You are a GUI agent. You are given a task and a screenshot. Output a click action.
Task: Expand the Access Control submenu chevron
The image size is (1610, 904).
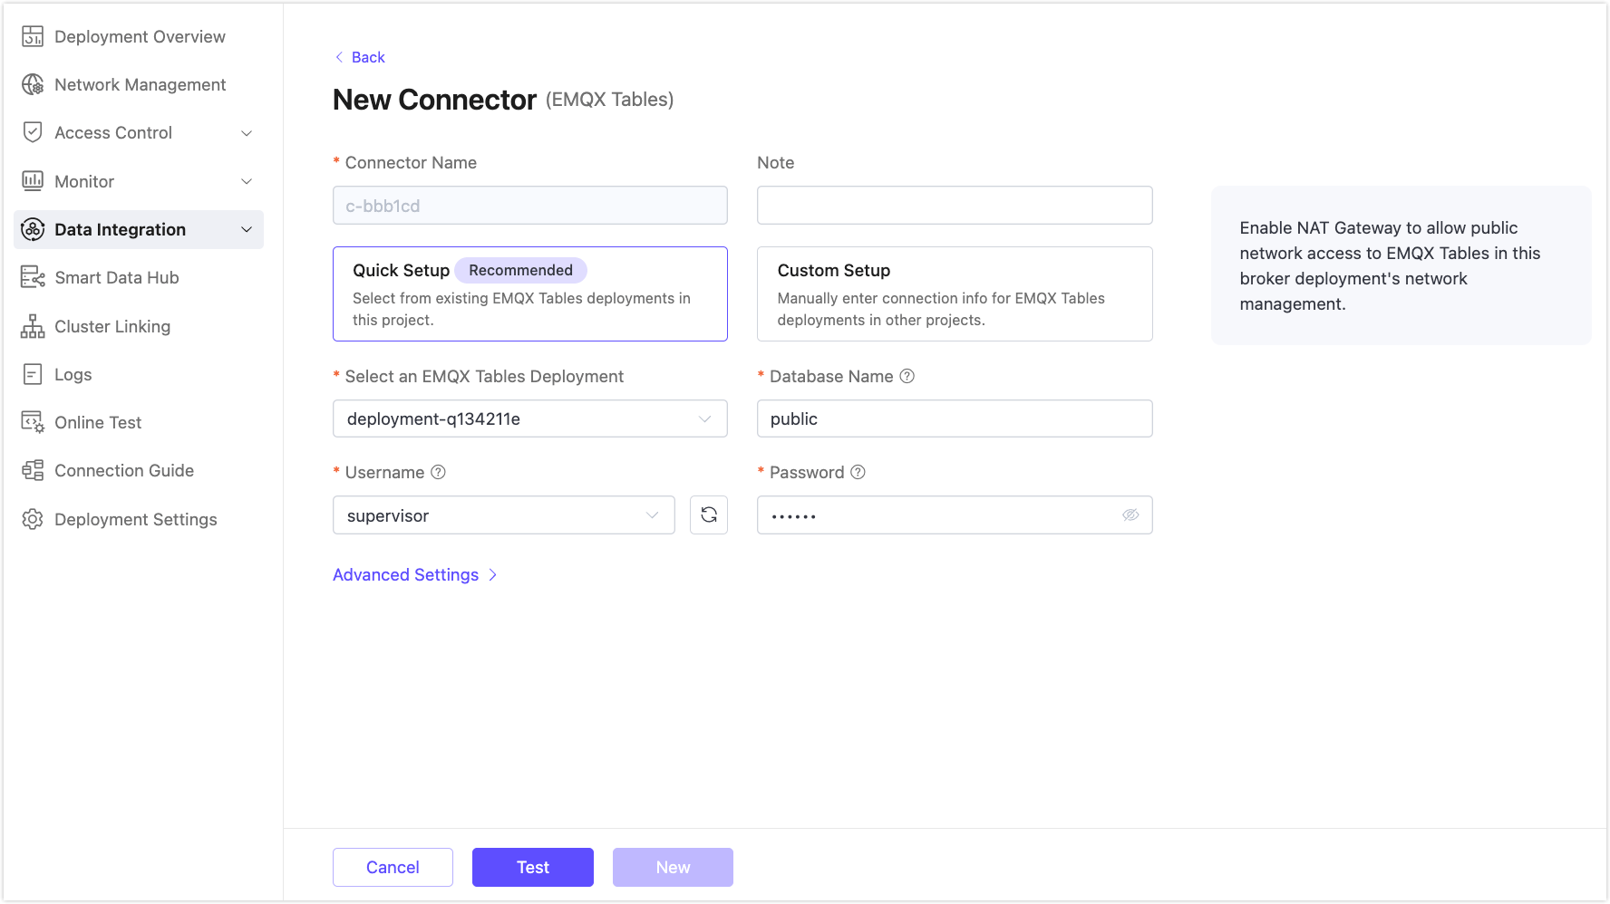pos(247,133)
